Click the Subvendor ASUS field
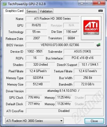 [x=82, y=51]
